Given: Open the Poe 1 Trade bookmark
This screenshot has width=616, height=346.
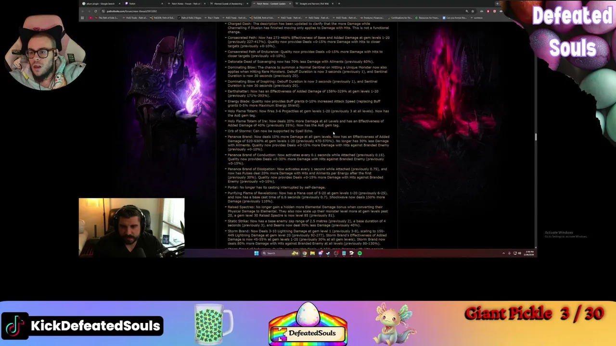Looking at the screenshot, I should coord(213,18).
